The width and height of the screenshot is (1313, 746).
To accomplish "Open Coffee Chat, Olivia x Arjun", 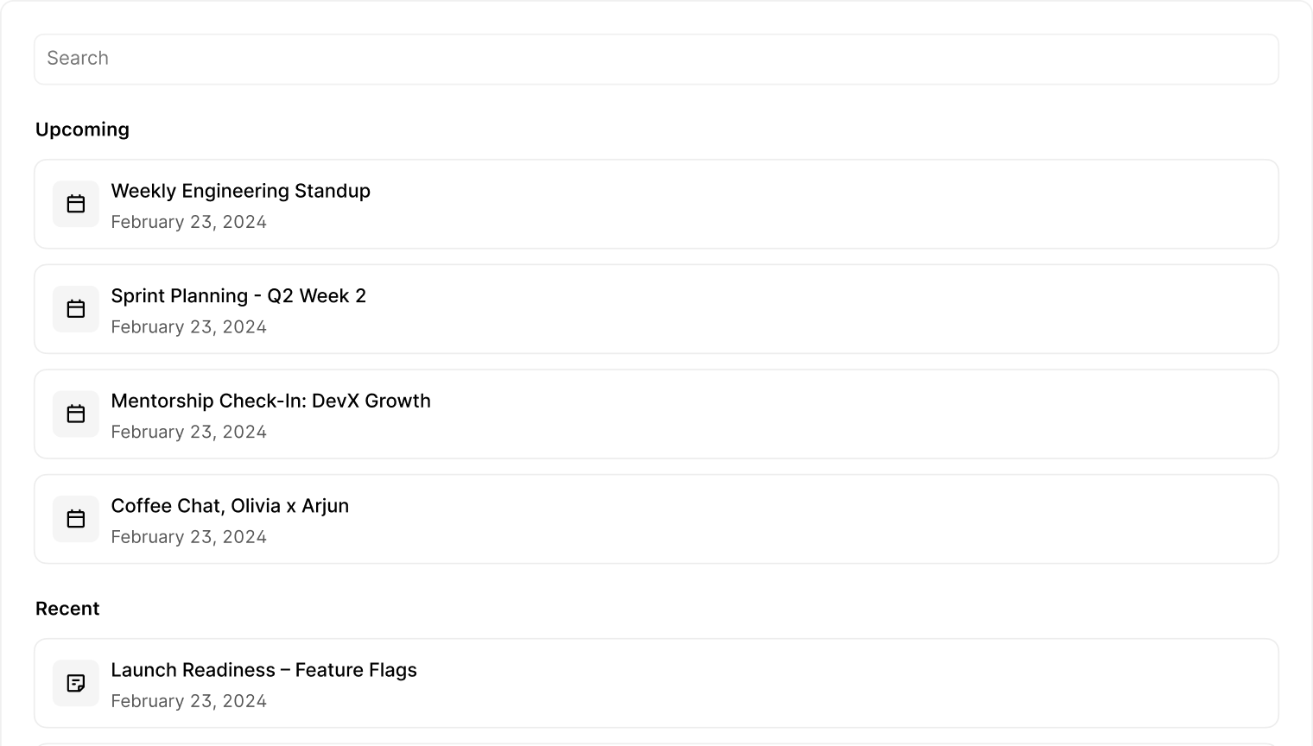I will 230,506.
